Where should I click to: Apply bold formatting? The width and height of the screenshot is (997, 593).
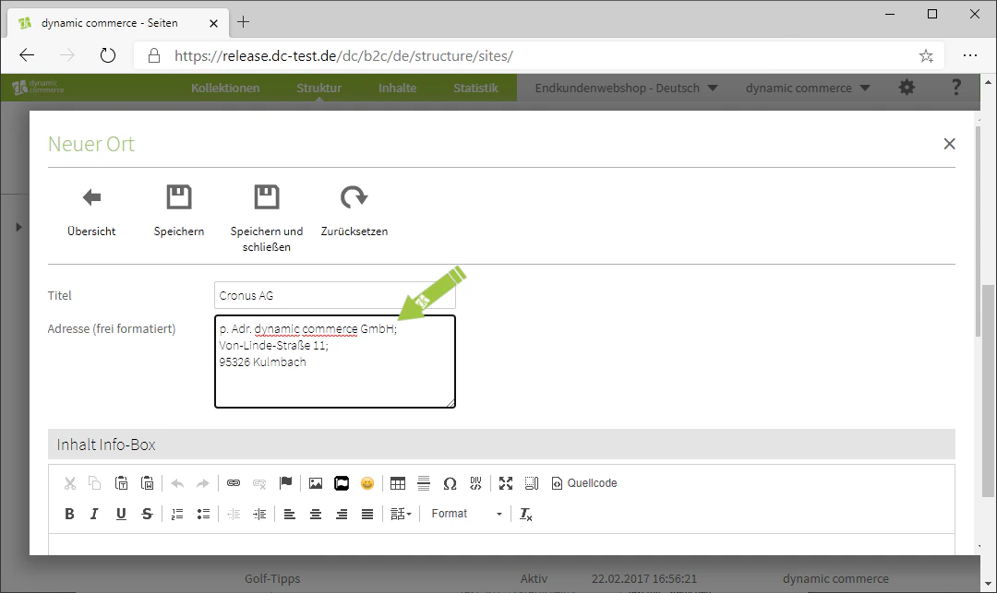(69, 514)
